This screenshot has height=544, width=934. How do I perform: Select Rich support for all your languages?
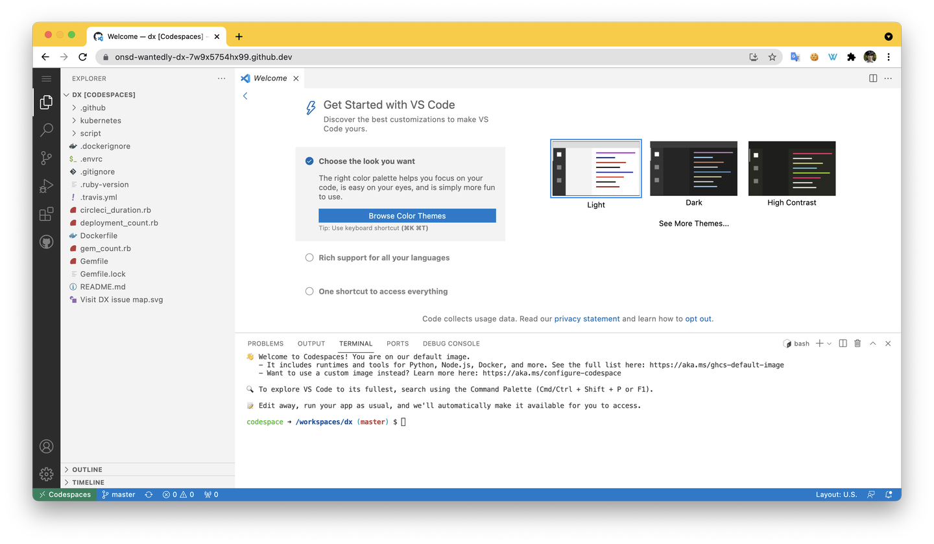click(x=384, y=258)
